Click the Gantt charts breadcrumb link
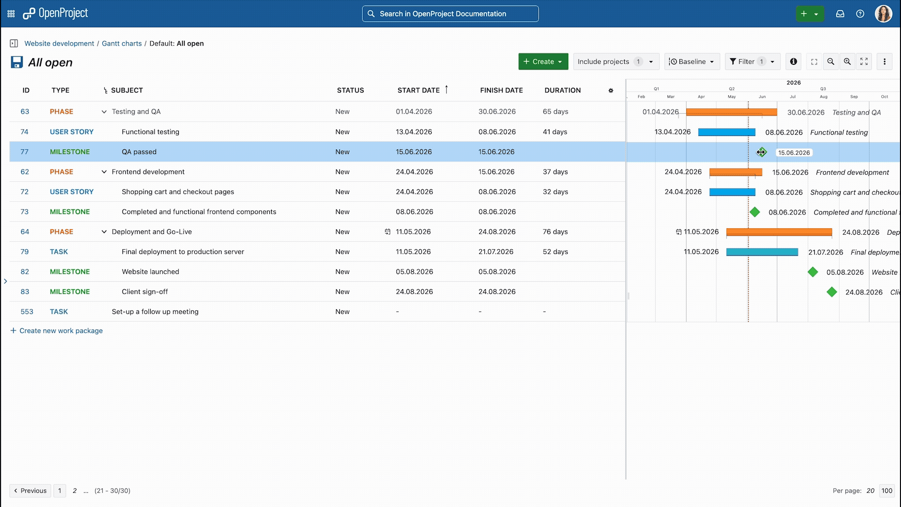The height and width of the screenshot is (507, 901). point(122,43)
